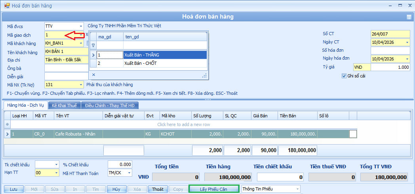The image size is (415, 194).
Task: Click the filter icon in the lookup popup
Action: point(93,45)
